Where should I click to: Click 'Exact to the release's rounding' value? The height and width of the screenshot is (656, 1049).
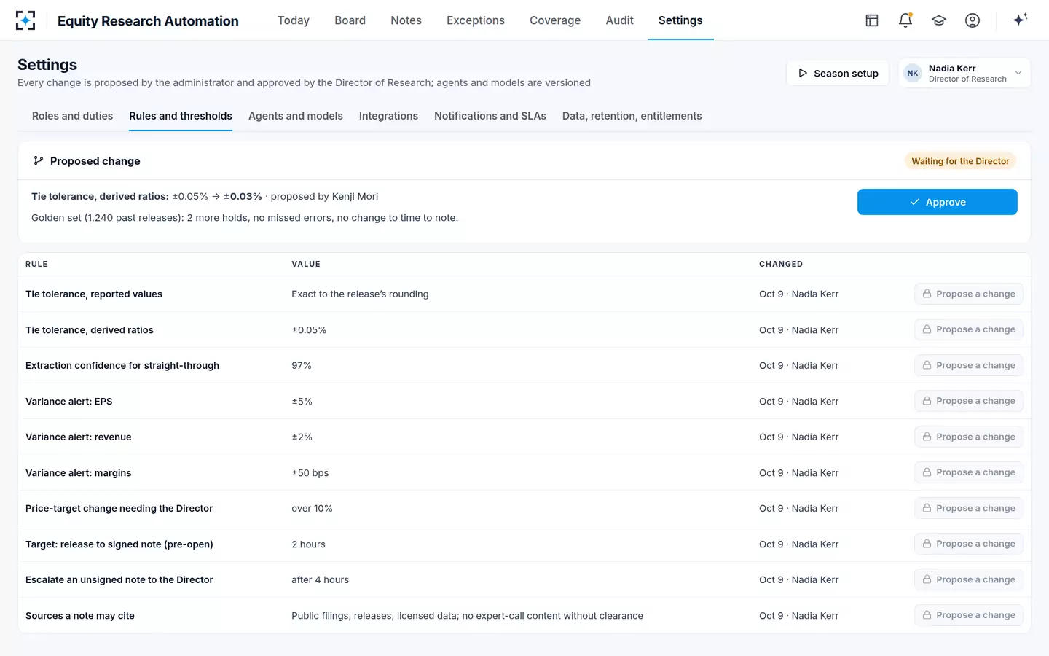[x=360, y=294]
